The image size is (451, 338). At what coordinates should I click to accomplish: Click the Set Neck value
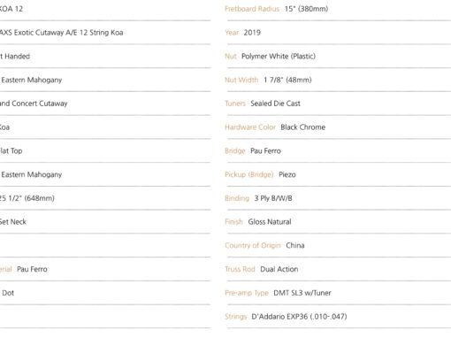click(13, 222)
